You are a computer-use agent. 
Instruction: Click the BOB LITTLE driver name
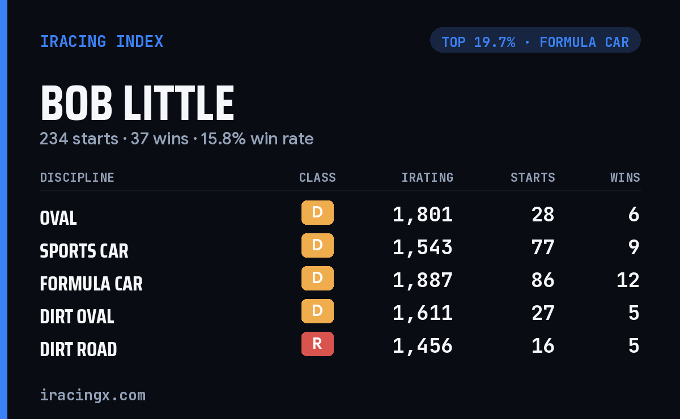[x=137, y=104]
